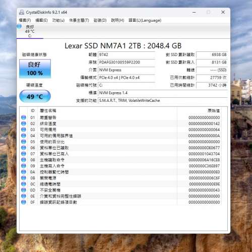Select raw value 0000000000142 row
This screenshot has width=252, height=252.
204,123
